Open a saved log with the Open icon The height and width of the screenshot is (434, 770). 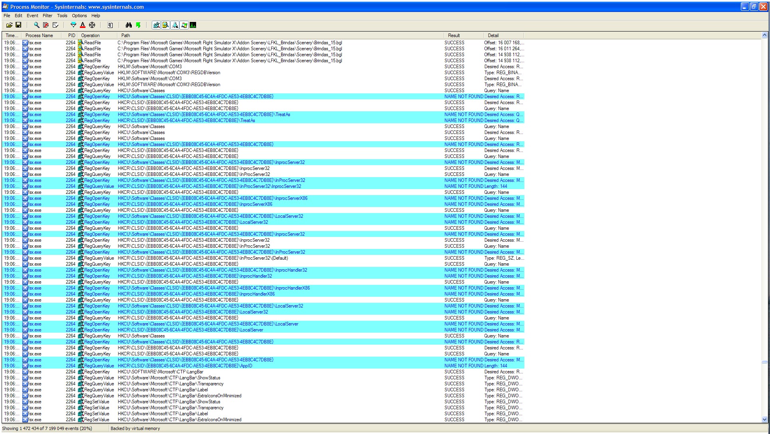tap(9, 25)
